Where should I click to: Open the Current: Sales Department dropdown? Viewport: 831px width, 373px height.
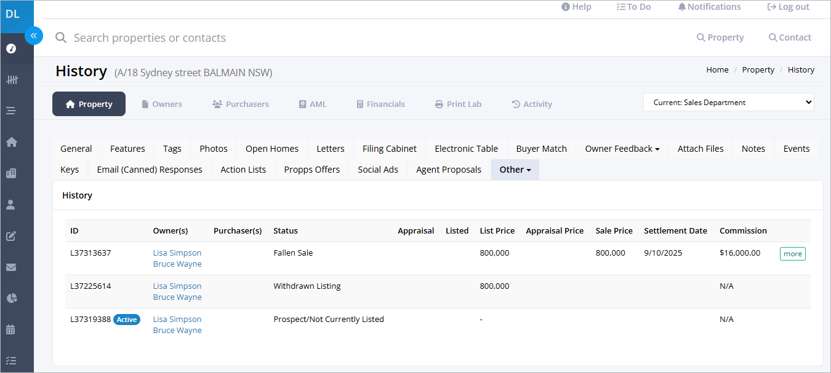(x=729, y=103)
